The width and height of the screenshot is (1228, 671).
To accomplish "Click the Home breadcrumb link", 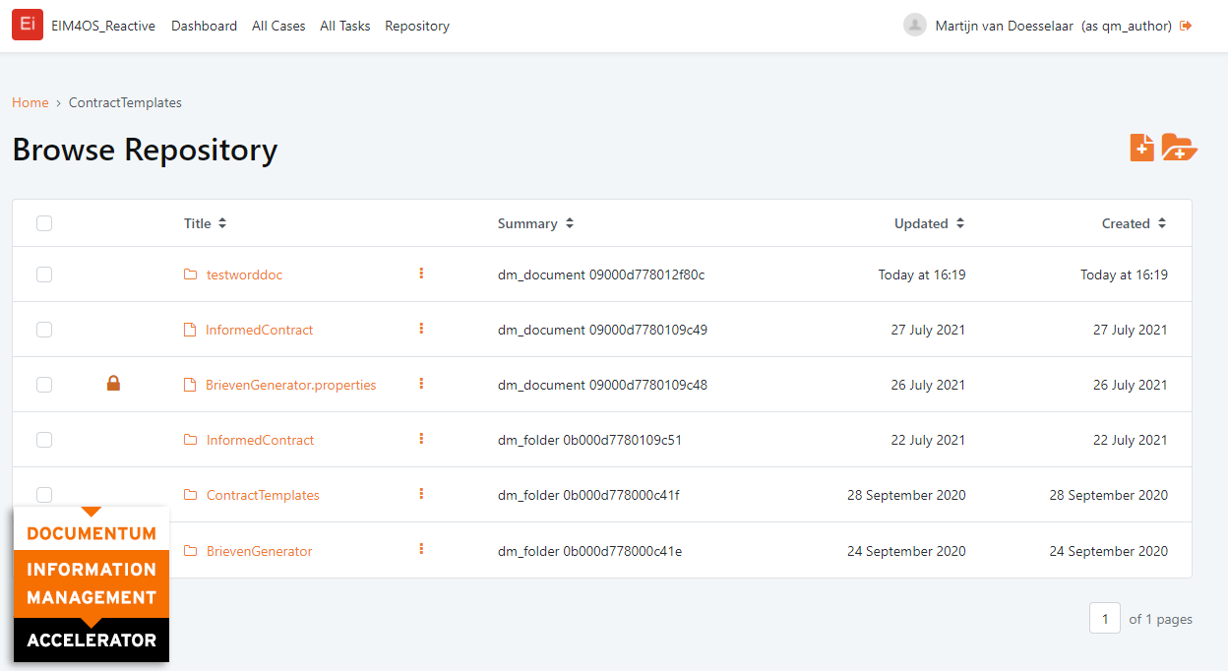I will 30,102.
